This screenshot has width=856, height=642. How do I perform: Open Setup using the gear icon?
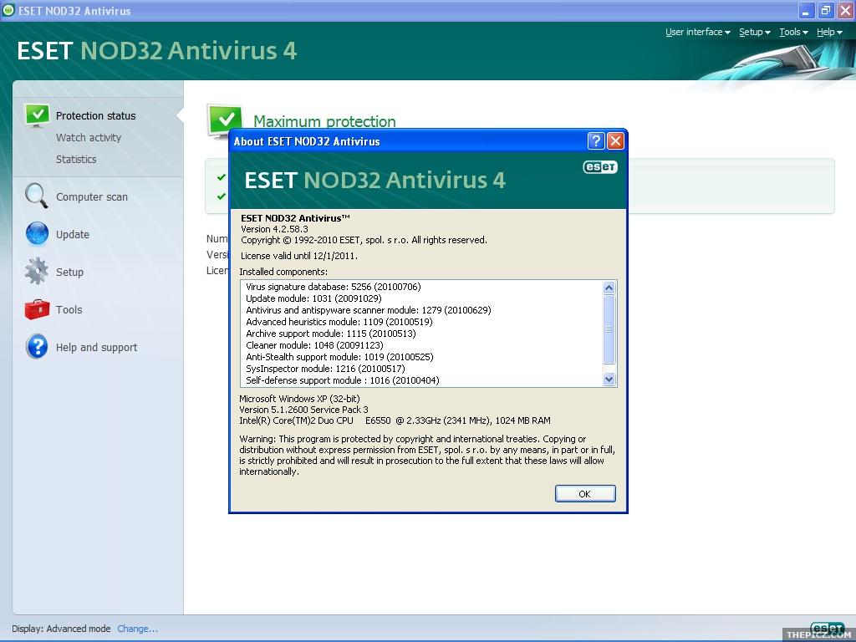pyautogui.click(x=36, y=271)
